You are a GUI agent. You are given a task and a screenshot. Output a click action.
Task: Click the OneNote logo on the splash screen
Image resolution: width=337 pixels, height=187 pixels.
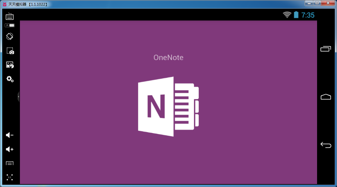tap(168, 106)
